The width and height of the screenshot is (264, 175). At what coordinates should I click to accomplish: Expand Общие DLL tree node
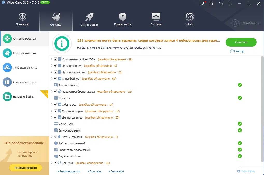tap(52, 104)
